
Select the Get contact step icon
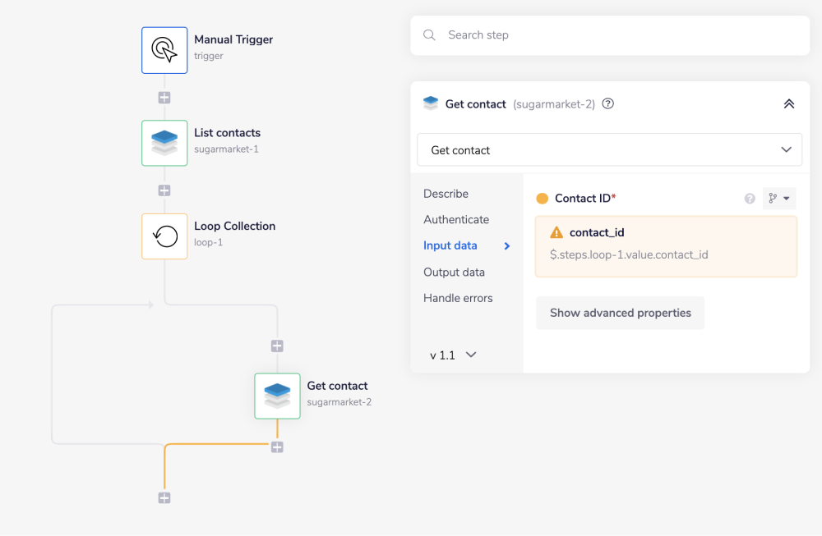tap(277, 396)
